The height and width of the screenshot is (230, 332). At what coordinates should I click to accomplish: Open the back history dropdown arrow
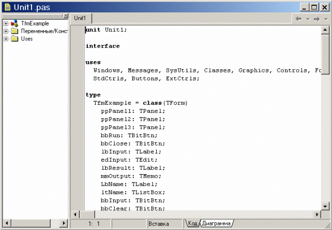click(x=308, y=19)
